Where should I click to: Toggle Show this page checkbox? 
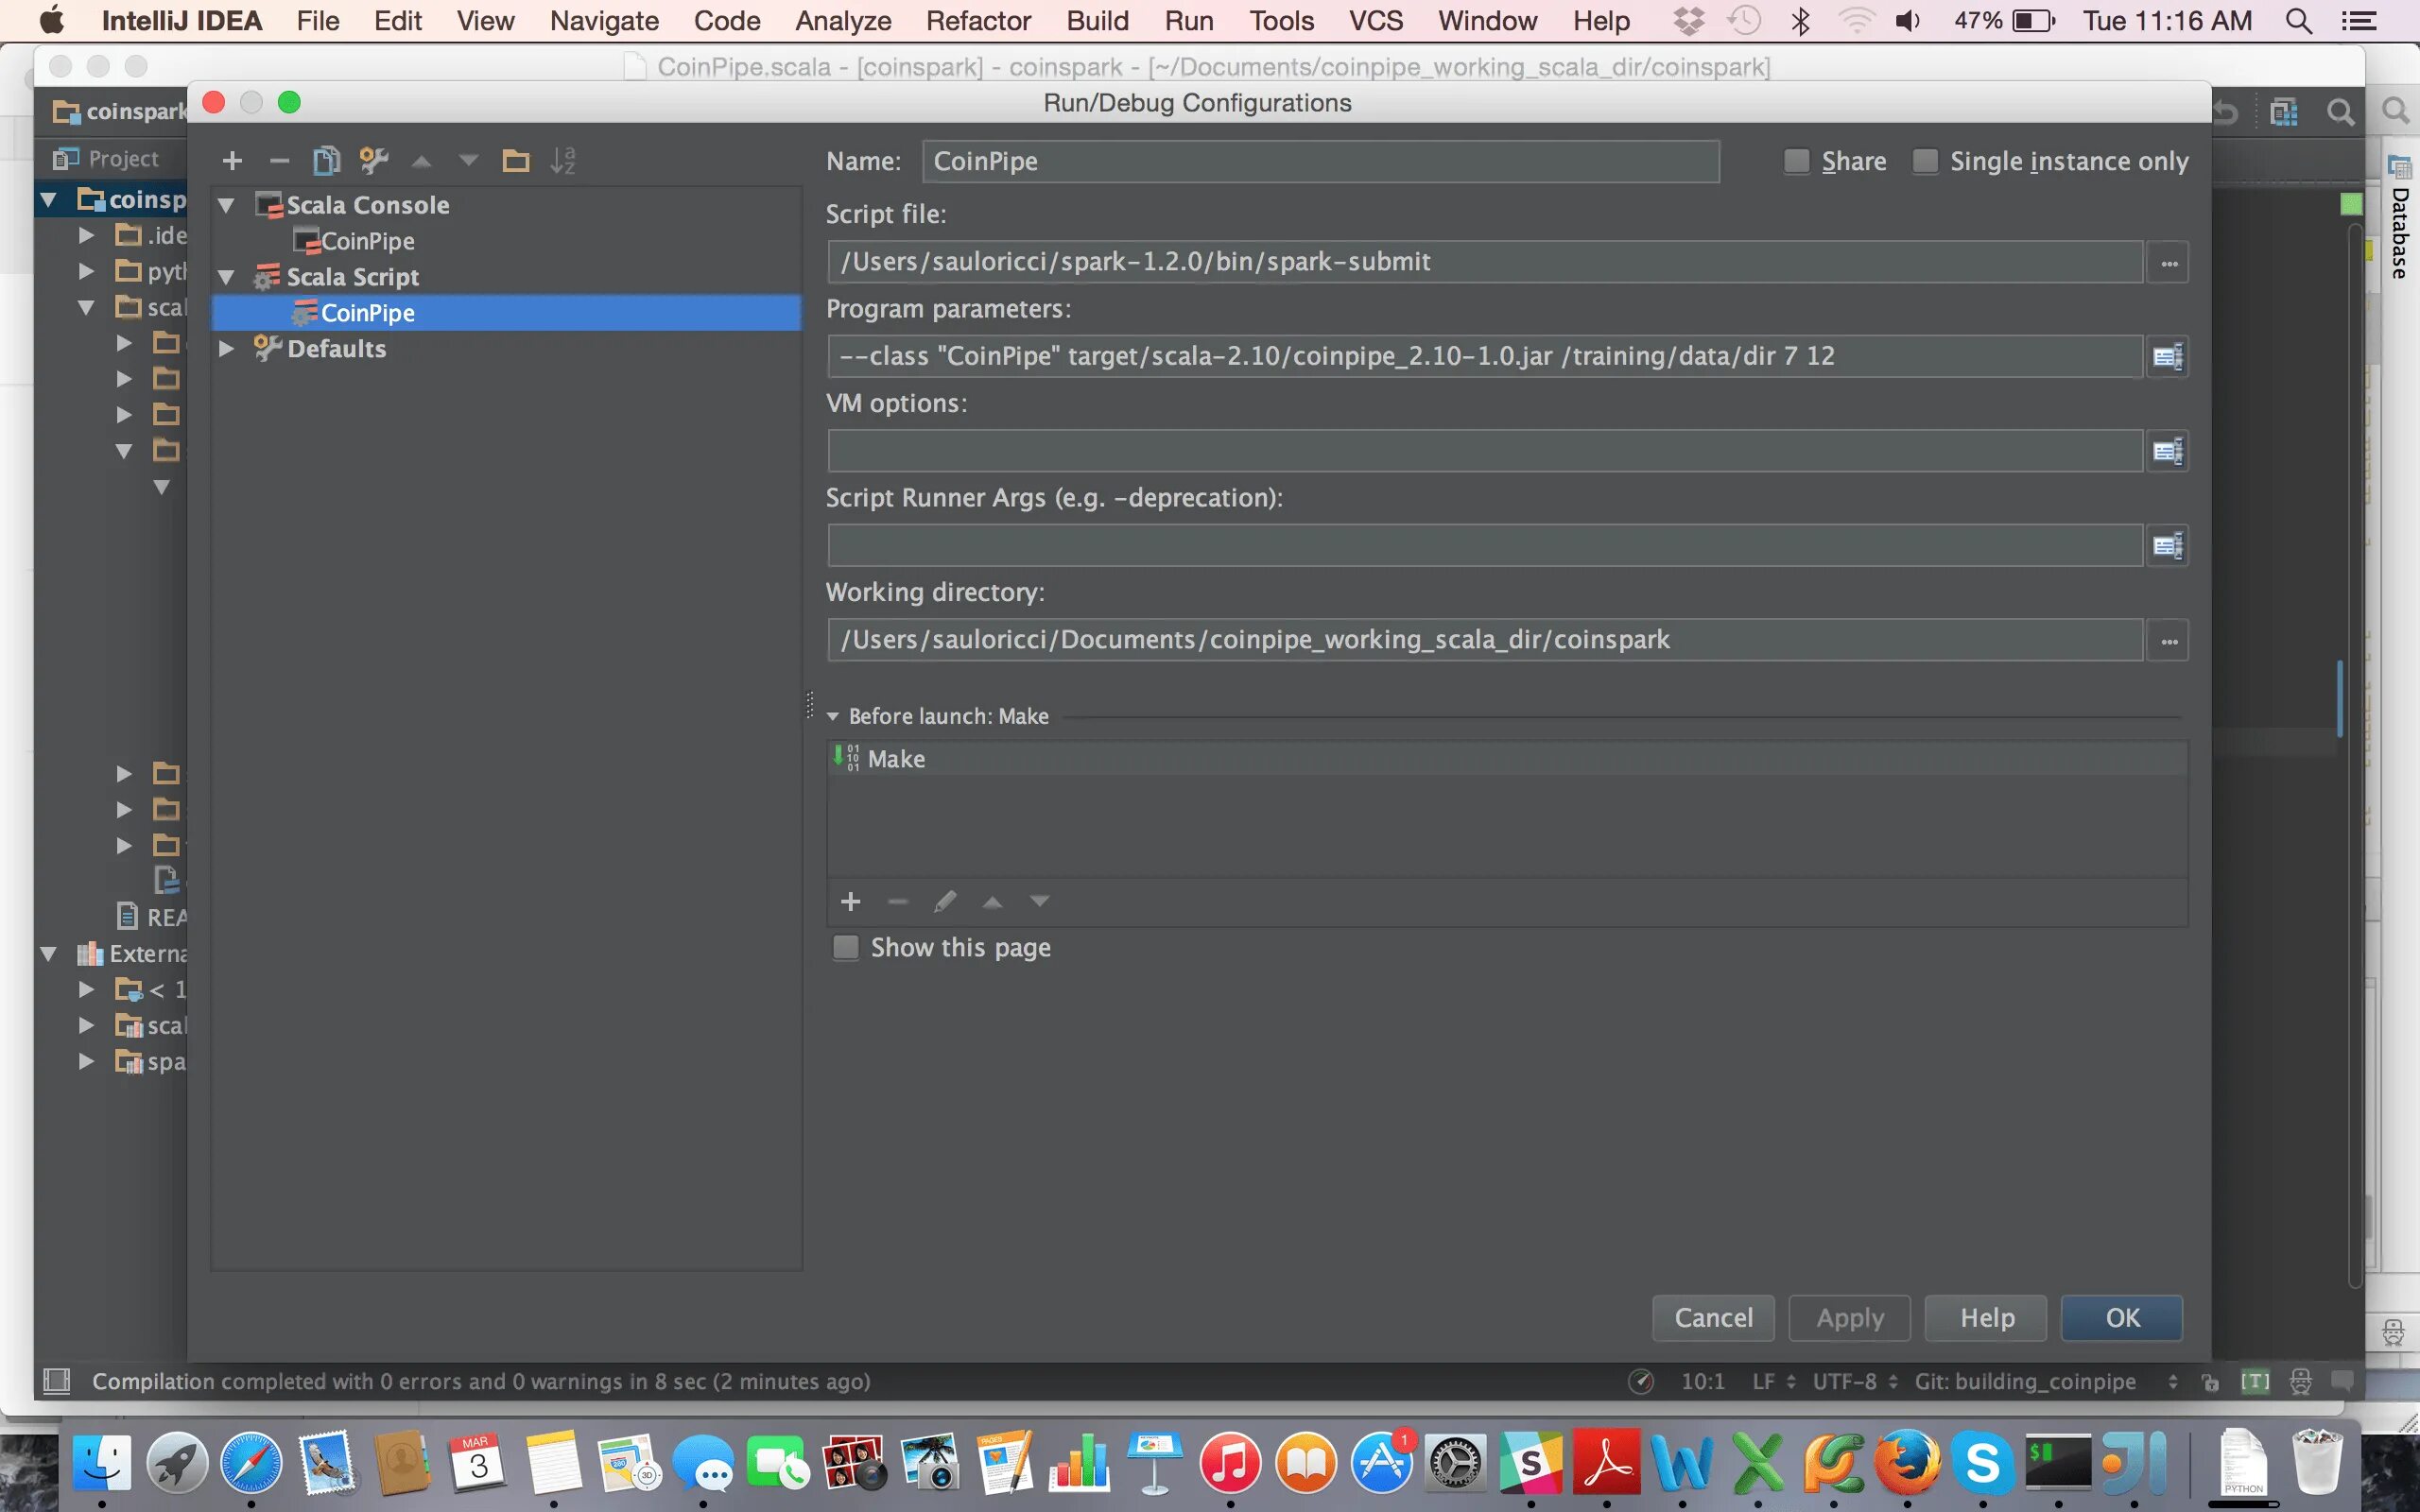(x=846, y=947)
